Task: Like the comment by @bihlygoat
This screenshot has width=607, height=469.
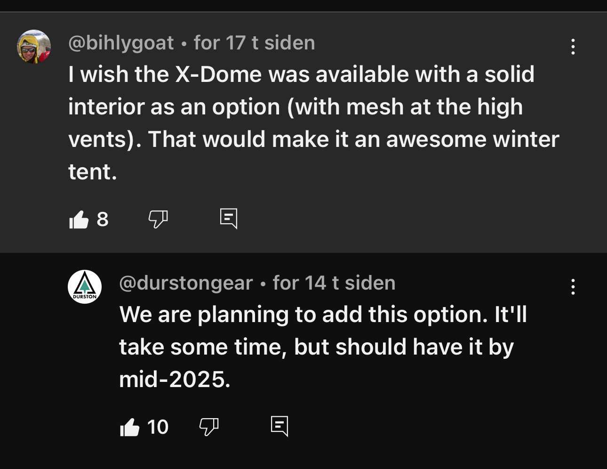Action: click(79, 219)
